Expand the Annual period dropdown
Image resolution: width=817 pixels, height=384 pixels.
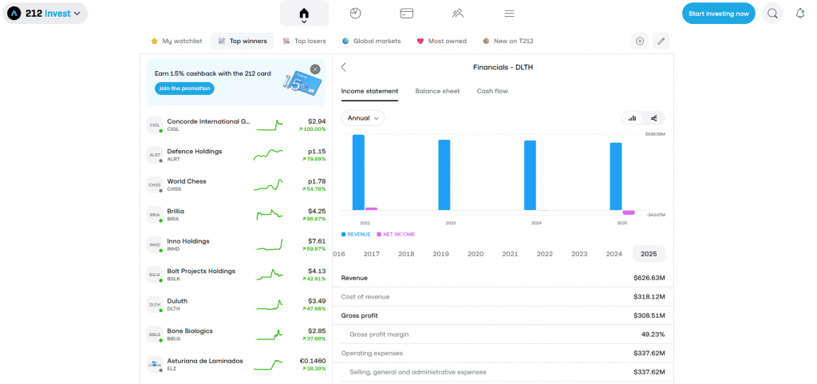[x=362, y=118]
